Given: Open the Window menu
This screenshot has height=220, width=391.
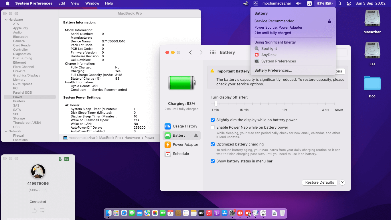Looking at the screenshot, I should 92,3.
